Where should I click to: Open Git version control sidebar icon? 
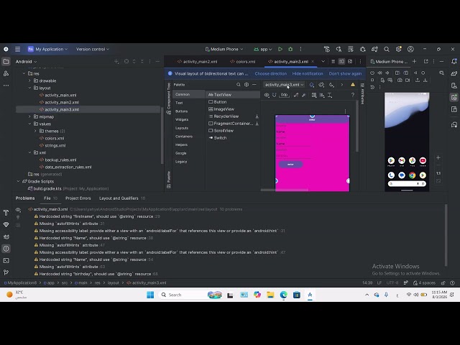(x=6, y=272)
